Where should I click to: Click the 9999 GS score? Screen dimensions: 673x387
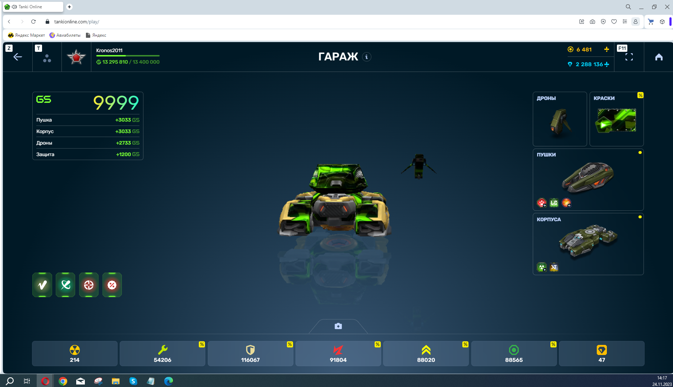[116, 103]
